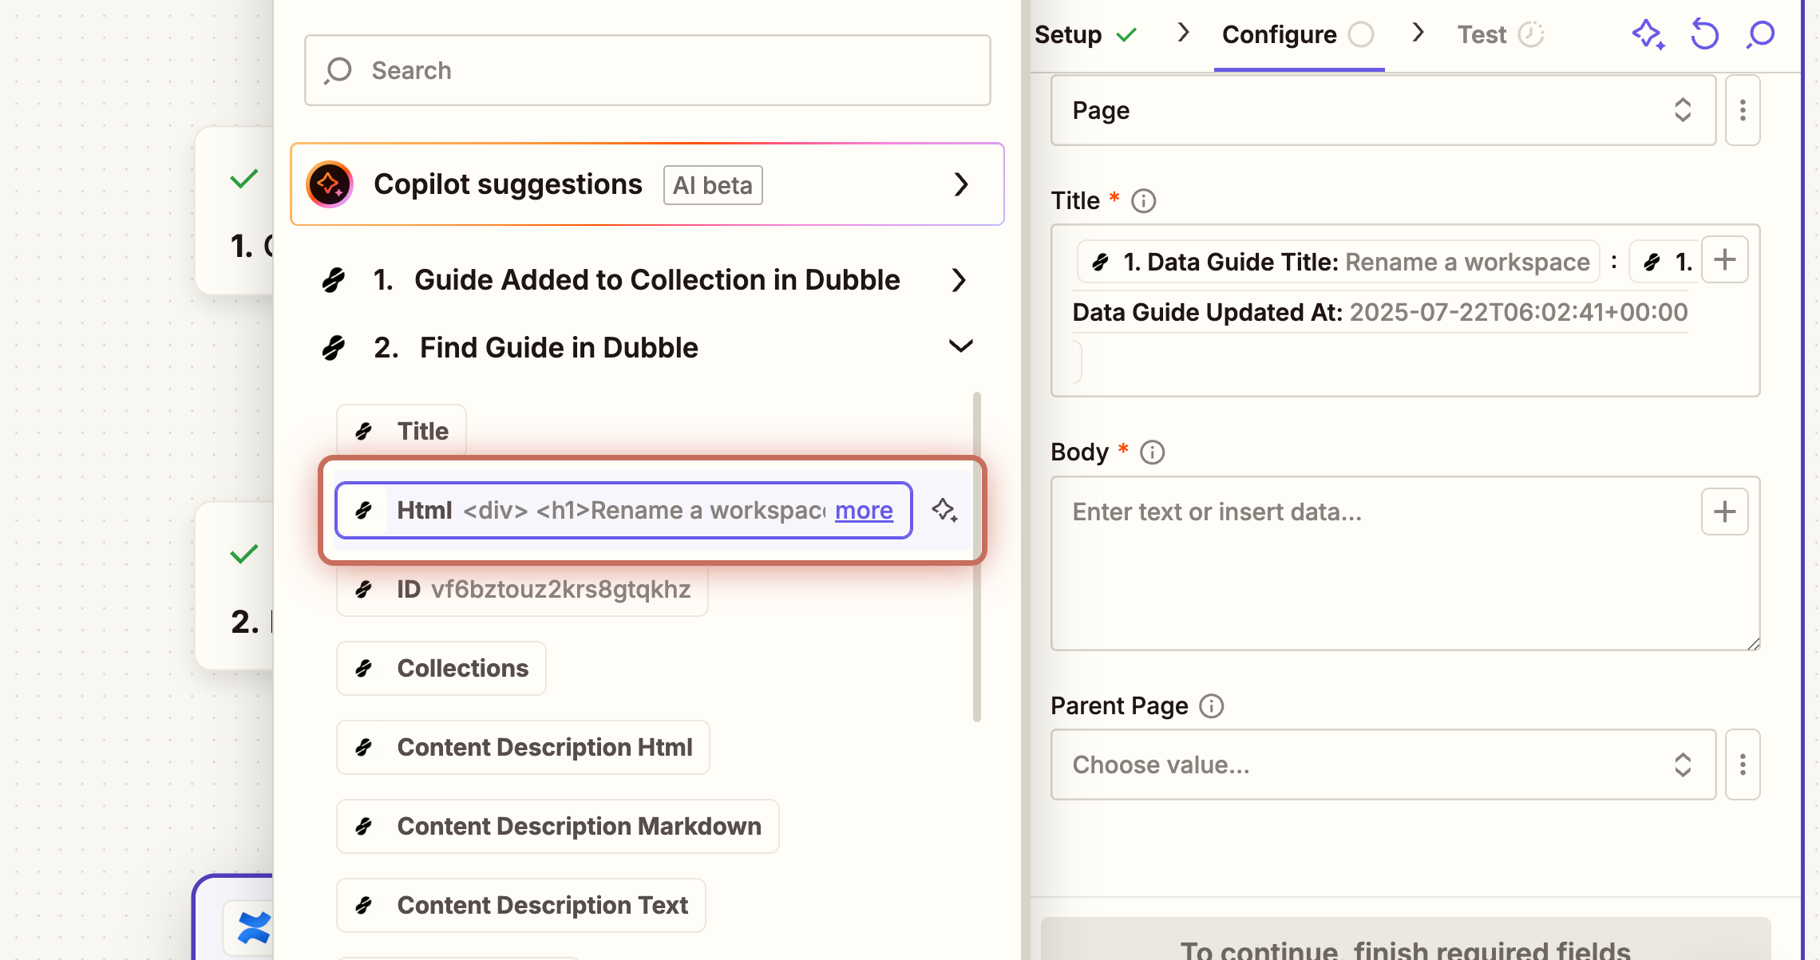Open three-dot menu beside Parent Page

(x=1743, y=764)
